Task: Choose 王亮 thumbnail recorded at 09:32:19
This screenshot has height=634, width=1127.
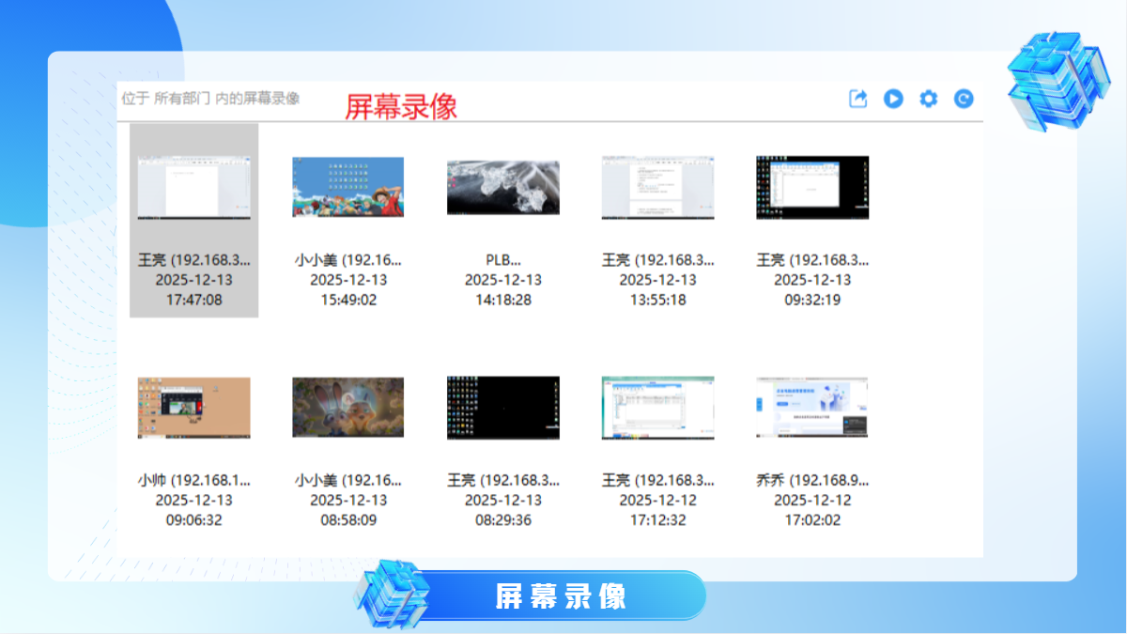Action: point(812,187)
